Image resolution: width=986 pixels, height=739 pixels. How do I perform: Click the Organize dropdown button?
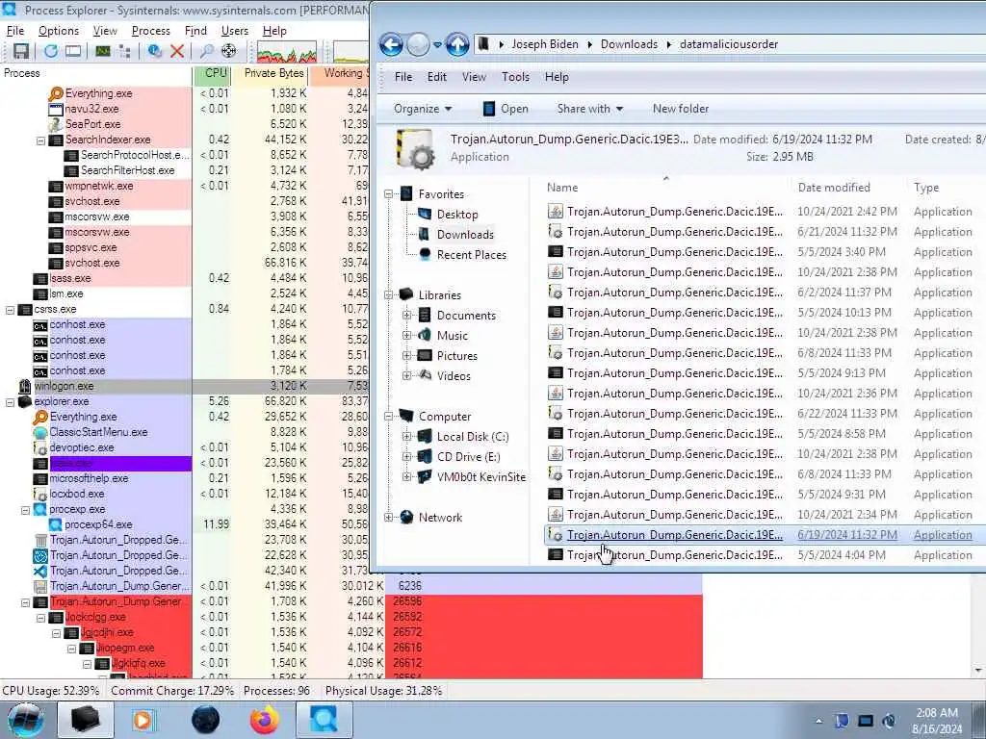(x=423, y=109)
